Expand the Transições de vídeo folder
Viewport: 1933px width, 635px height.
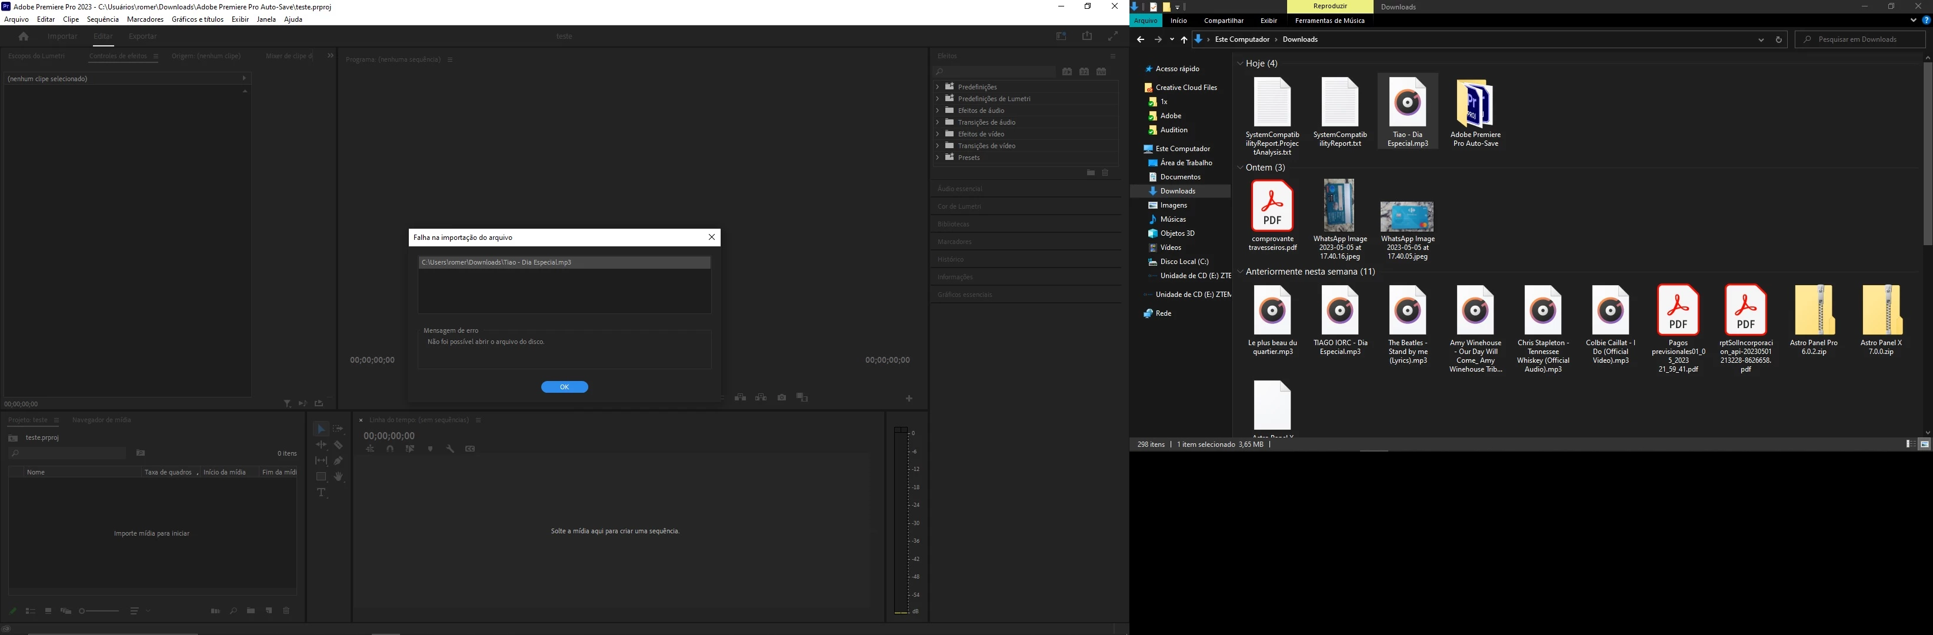pyautogui.click(x=937, y=145)
